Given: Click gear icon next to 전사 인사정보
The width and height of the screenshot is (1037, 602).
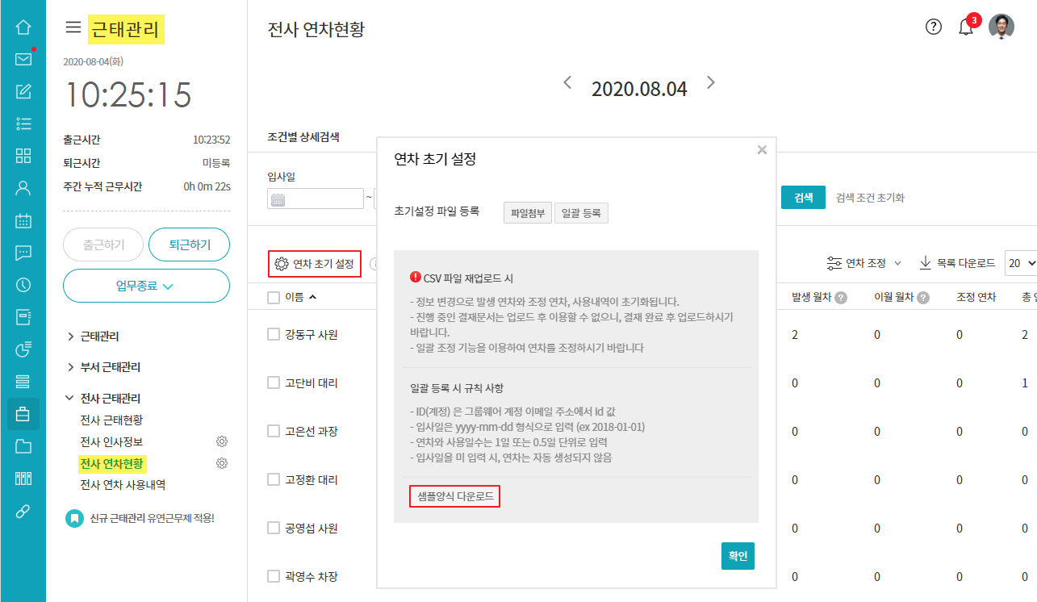Looking at the screenshot, I should tap(222, 441).
